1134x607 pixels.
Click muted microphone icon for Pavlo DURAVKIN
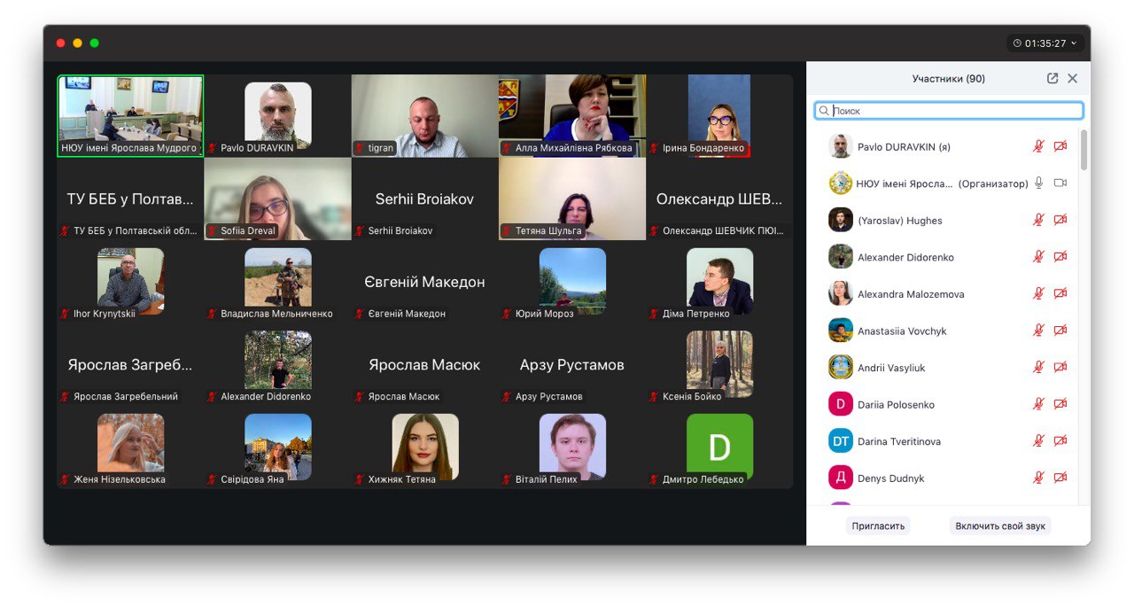click(1038, 146)
